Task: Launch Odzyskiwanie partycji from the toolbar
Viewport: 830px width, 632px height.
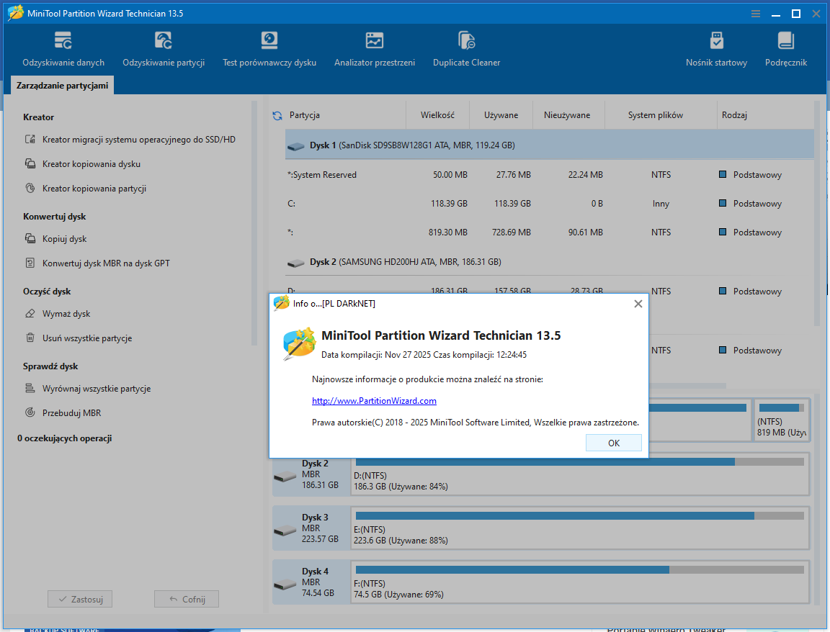Action: [x=164, y=49]
